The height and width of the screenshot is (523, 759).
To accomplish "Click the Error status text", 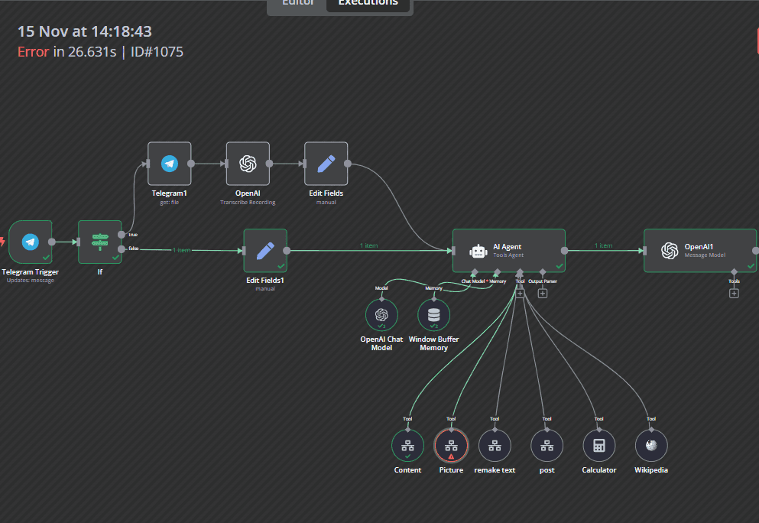I will (x=33, y=52).
